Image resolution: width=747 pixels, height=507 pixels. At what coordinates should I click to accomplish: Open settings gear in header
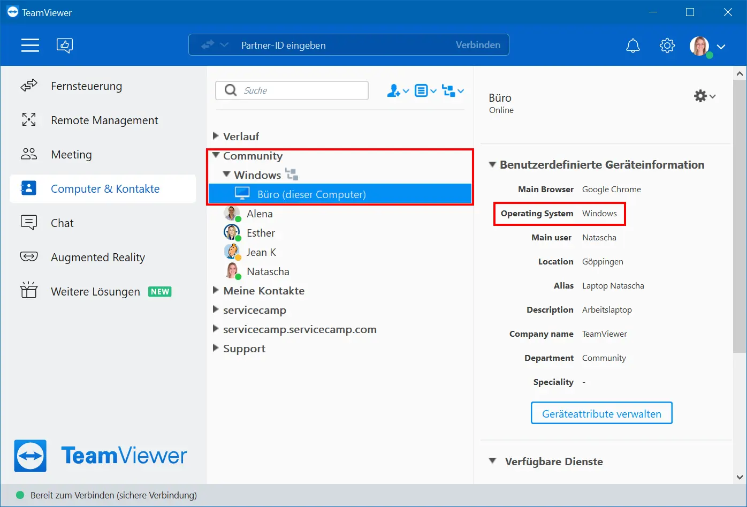point(667,46)
